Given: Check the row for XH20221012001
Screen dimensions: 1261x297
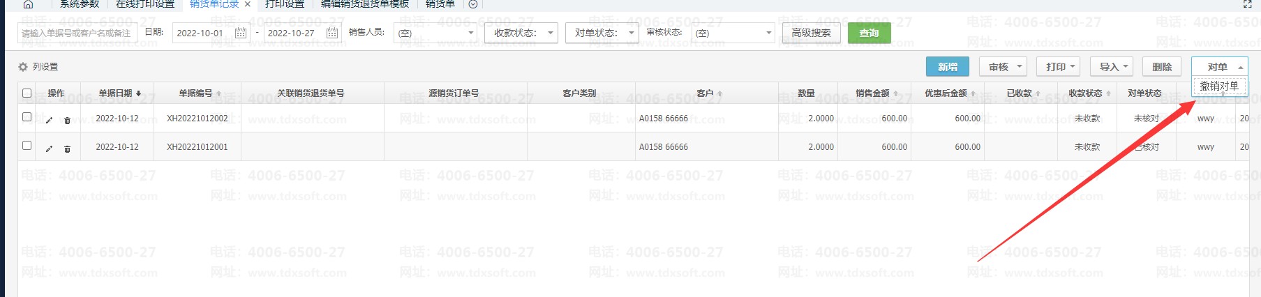Looking at the screenshot, I should pyautogui.click(x=27, y=146).
